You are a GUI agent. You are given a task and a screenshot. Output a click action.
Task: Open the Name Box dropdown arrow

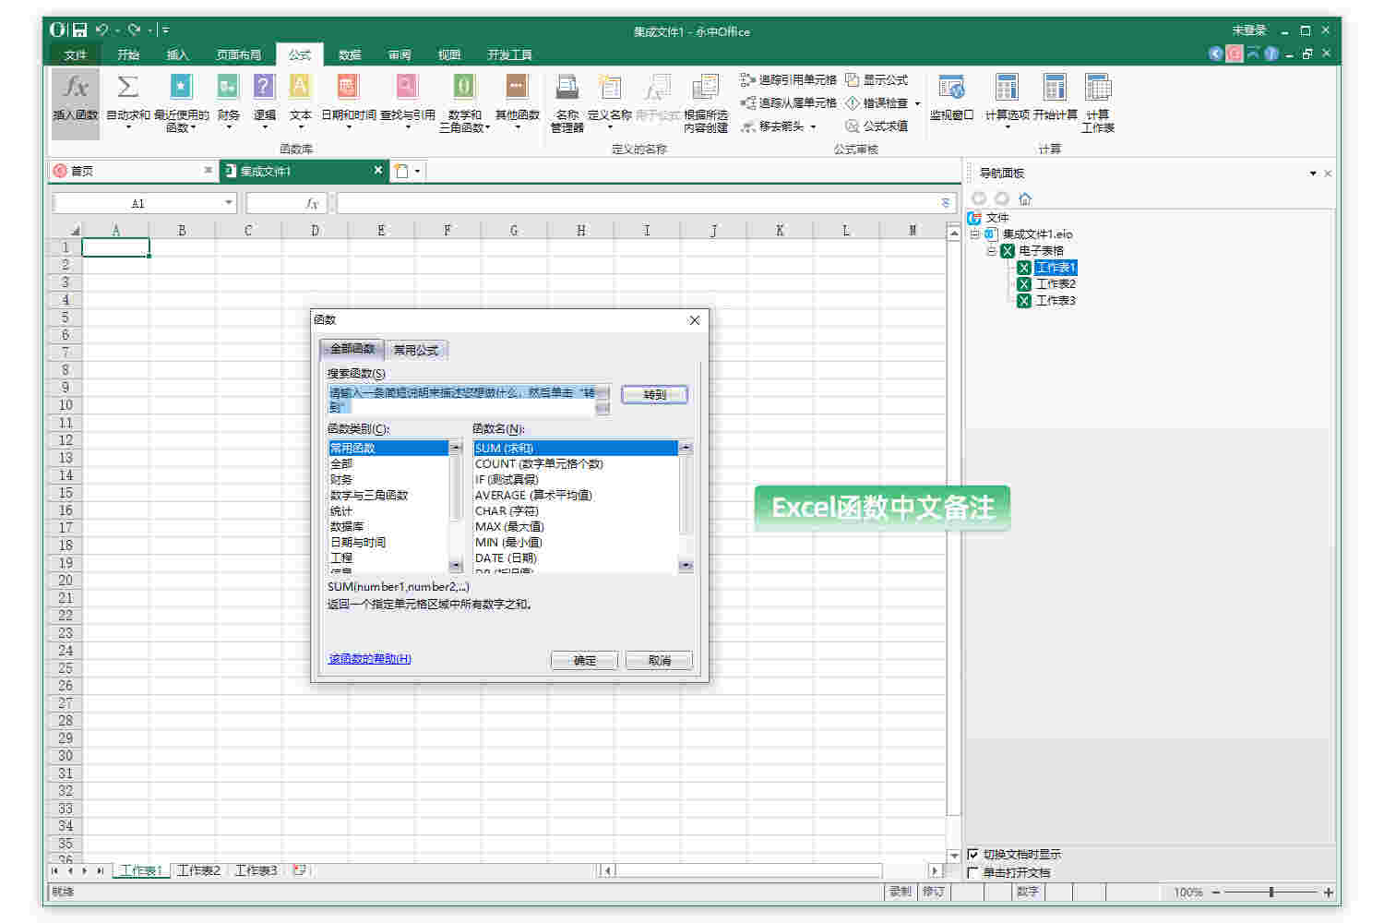228,202
